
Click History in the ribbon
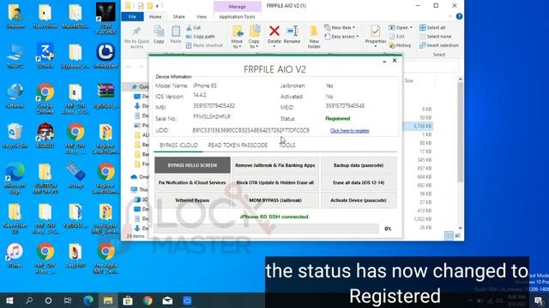pyautogui.click(x=400, y=45)
